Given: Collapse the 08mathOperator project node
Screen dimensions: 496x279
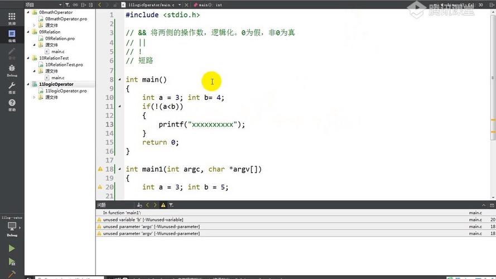Looking at the screenshot, I should (x=28, y=12).
